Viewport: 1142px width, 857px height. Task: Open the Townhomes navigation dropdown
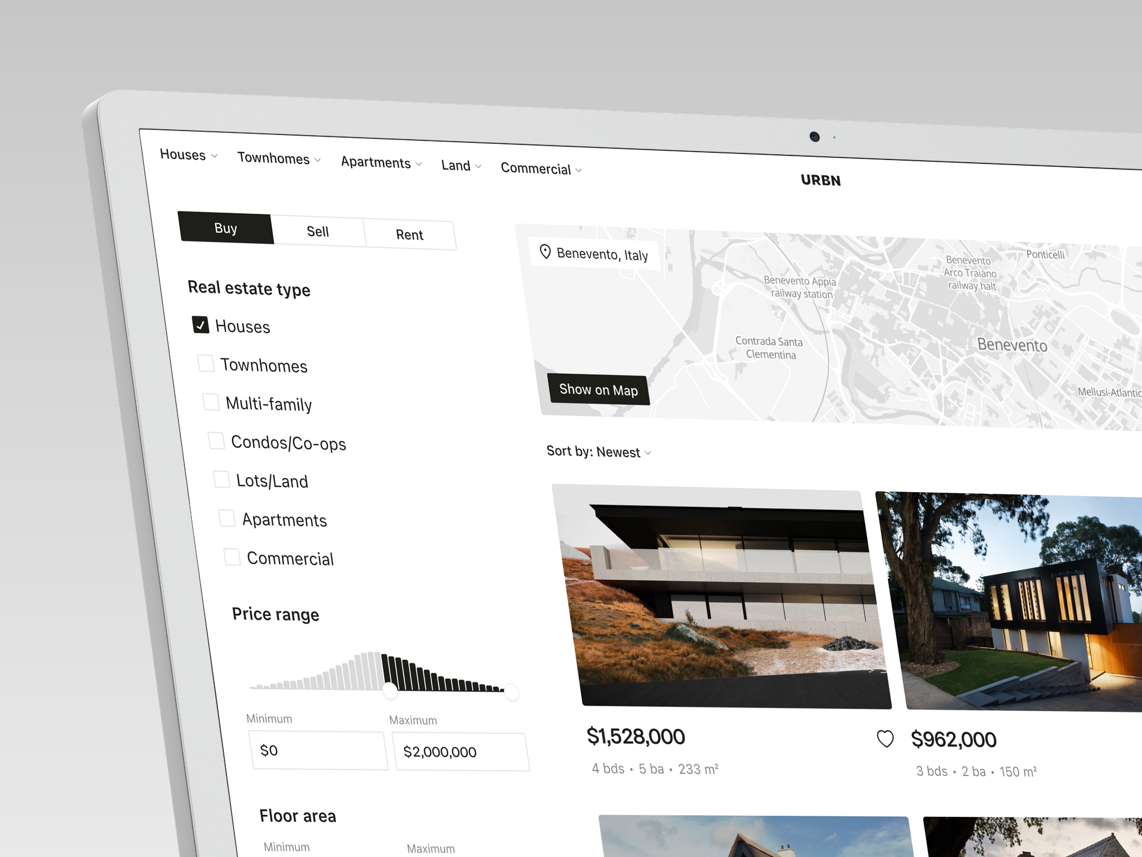tap(279, 158)
